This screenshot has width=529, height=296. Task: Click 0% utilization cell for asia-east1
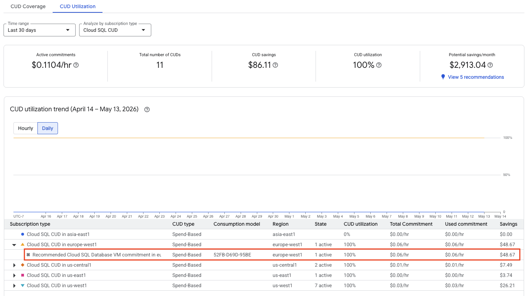point(347,234)
